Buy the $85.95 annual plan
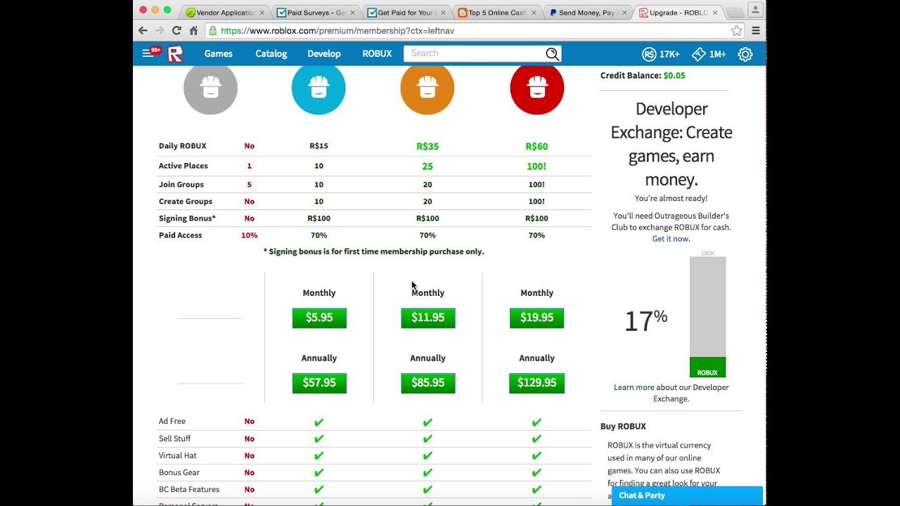The image size is (900, 506). (428, 383)
